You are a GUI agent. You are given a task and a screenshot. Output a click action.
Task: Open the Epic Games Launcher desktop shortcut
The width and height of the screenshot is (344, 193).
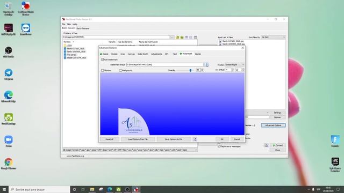click(335, 165)
